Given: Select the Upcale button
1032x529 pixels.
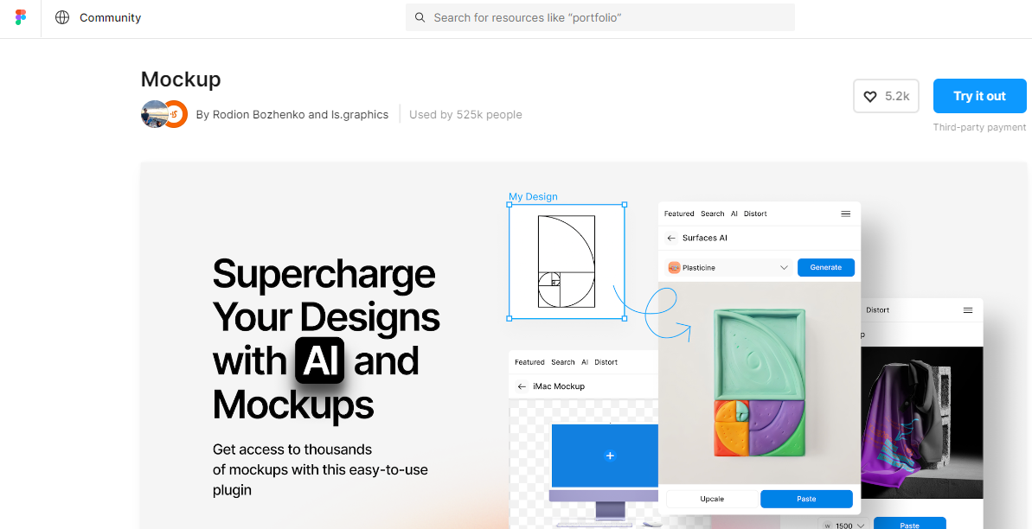Looking at the screenshot, I should click(712, 499).
